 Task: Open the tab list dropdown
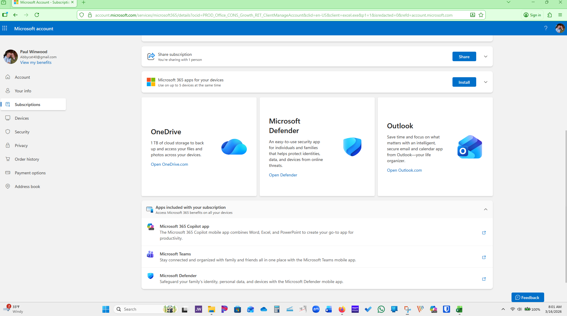click(509, 2)
